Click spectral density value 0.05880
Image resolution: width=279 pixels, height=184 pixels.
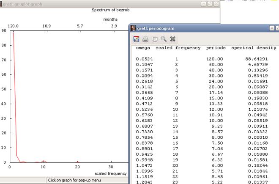(258, 154)
